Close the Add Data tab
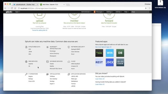The image size is (168, 94). click(64, 4)
